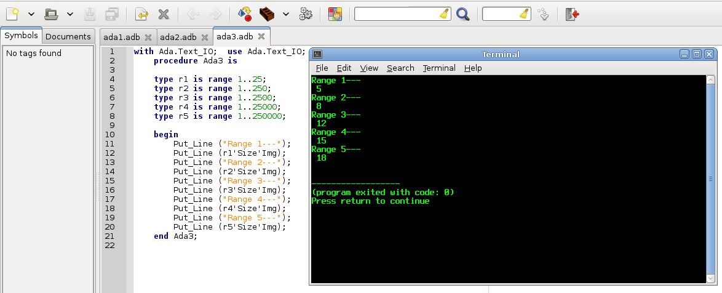
Task: Jump to the entered line number icon
Action: point(543,14)
